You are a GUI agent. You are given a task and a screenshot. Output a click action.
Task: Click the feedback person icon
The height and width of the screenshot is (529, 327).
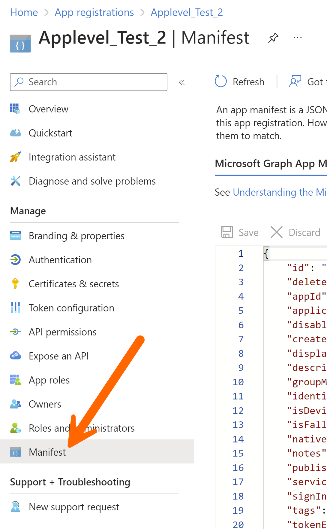tap(295, 81)
